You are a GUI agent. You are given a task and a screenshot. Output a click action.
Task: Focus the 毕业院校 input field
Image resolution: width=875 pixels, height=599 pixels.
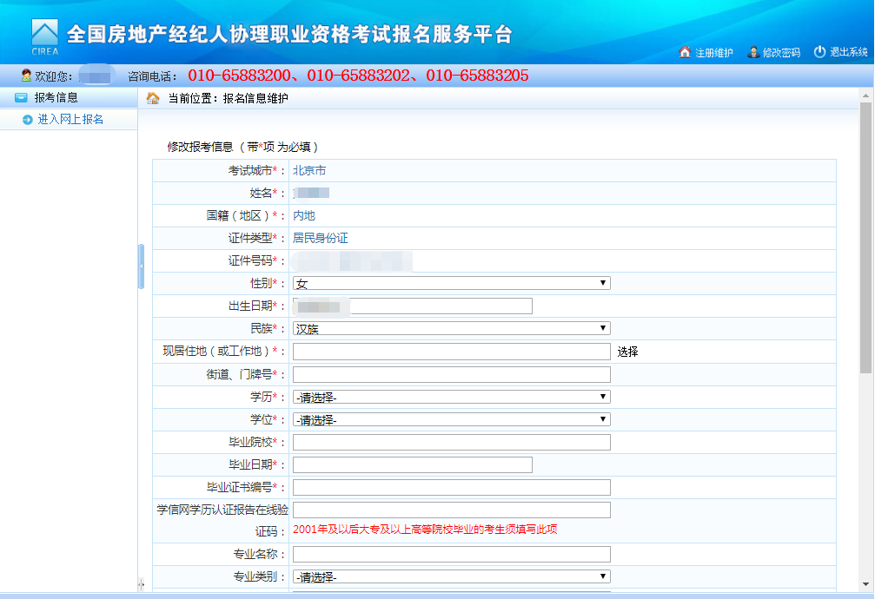451,442
